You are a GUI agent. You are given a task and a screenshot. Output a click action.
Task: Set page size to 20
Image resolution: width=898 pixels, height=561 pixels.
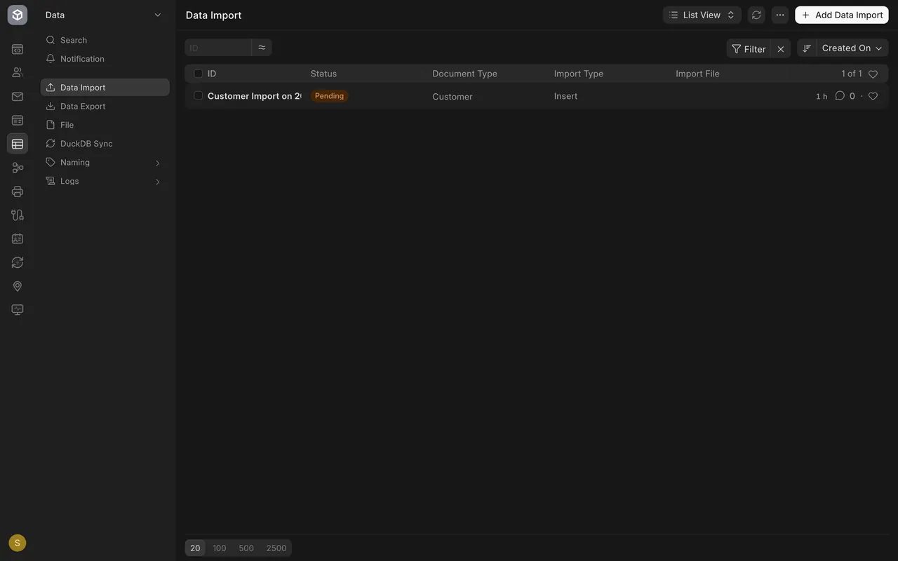195,548
